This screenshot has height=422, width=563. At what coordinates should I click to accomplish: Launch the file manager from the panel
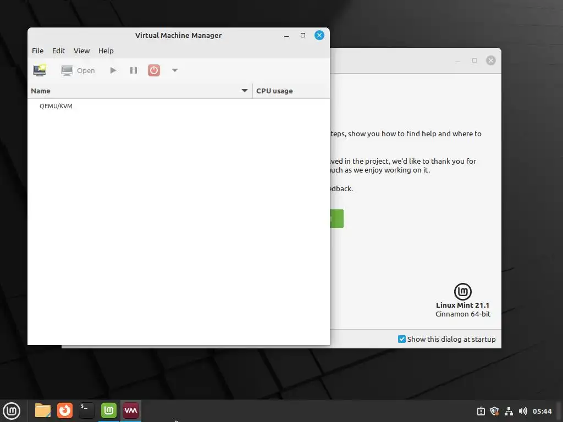[43, 410]
